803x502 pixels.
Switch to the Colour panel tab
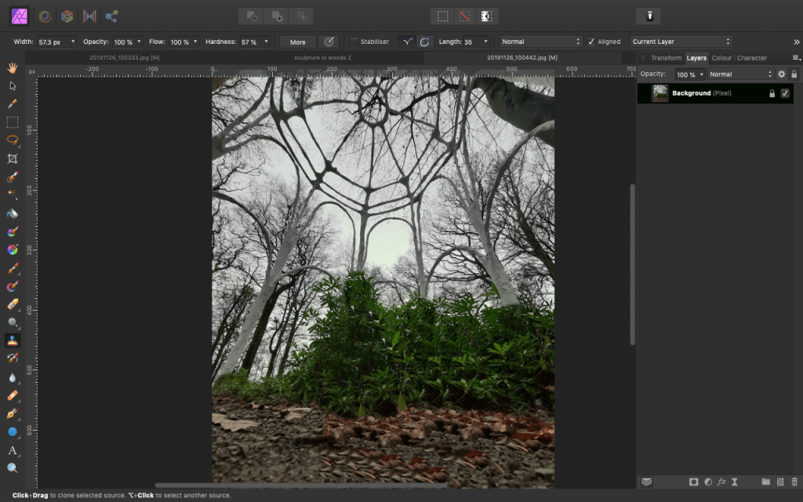721,58
